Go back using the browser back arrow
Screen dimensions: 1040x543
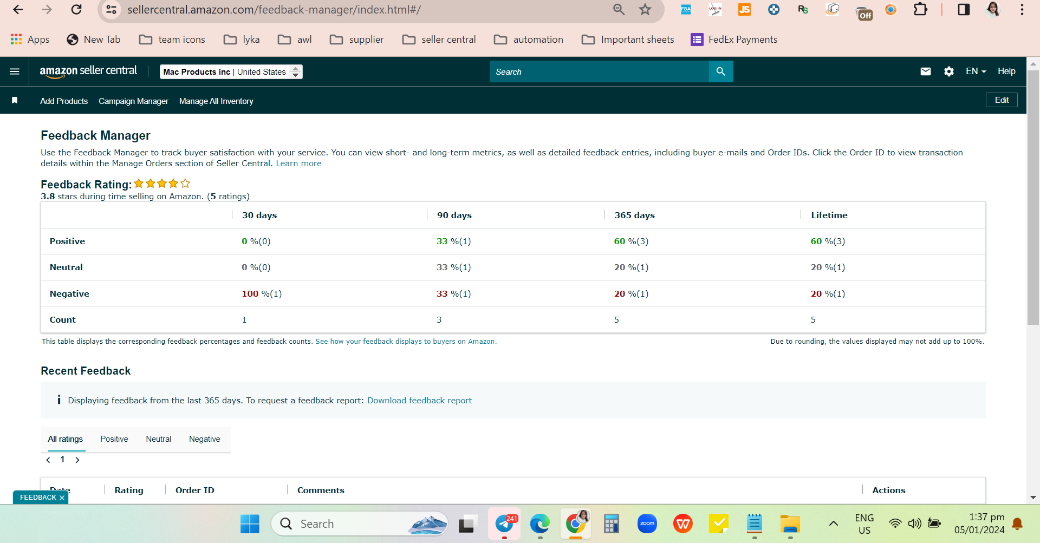tap(18, 10)
